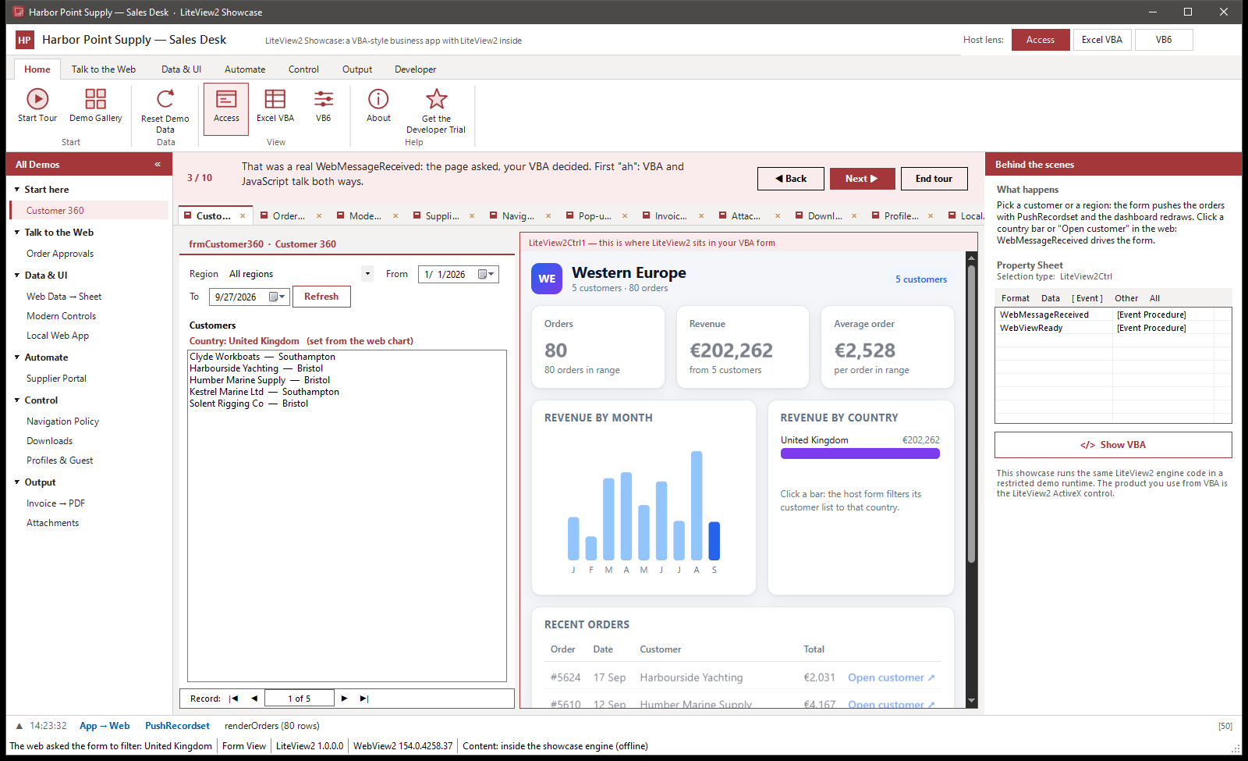Click the End tour button
1248x761 pixels.
(934, 179)
